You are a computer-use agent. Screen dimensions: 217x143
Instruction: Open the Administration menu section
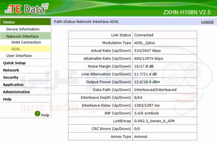[17, 92]
